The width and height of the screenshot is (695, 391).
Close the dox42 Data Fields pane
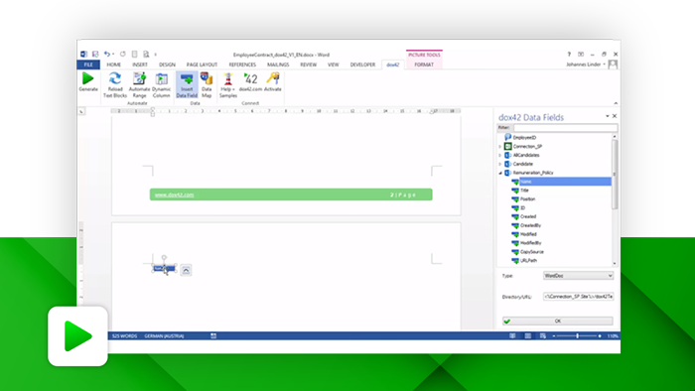click(615, 116)
